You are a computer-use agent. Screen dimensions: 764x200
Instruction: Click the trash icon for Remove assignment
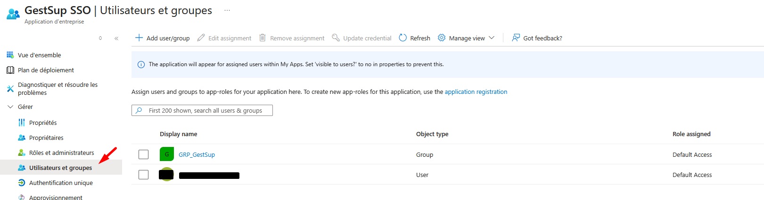[x=263, y=38]
